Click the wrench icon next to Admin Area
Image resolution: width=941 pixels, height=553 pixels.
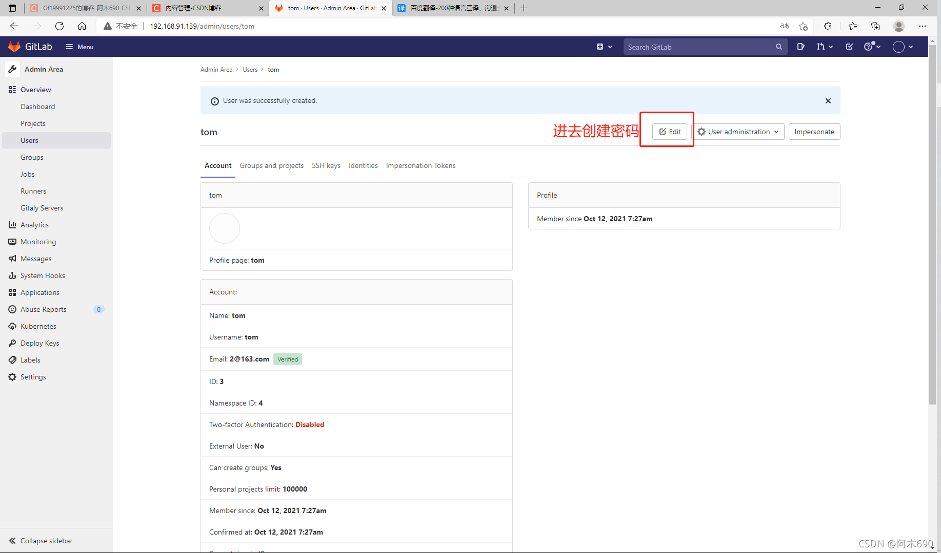(12, 69)
